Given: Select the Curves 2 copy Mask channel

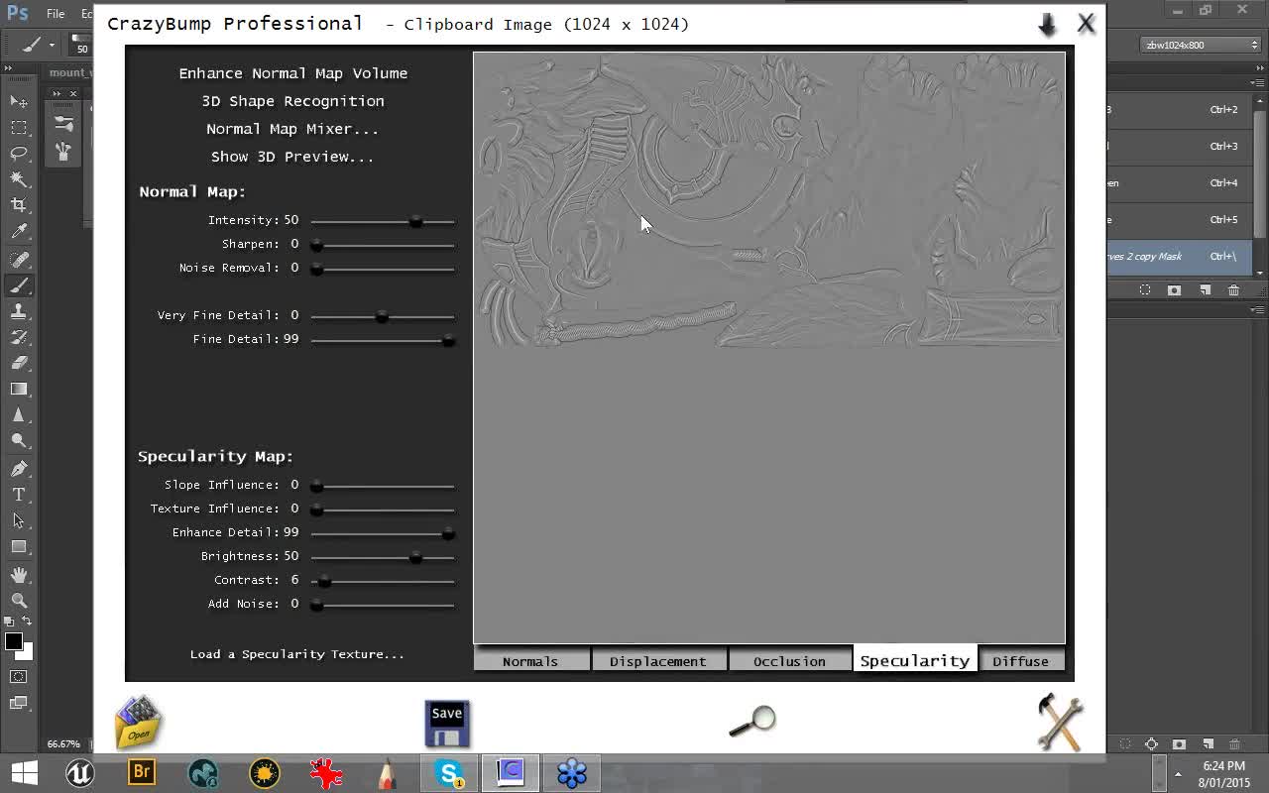Looking at the screenshot, I should click(x=1180, y=257).
